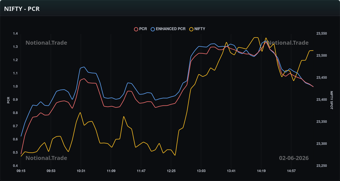Viewport: 340px width, 181px height.
Task: Click the 23,500 NIFTY spot axis value
Action: coord(322,56)
